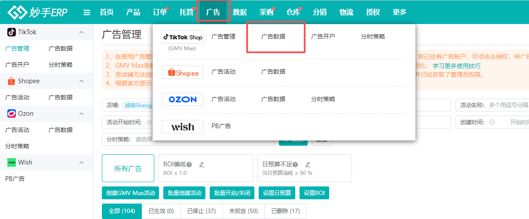Click 设置日预算 button
529x219 pixels.
click(277, 193)
